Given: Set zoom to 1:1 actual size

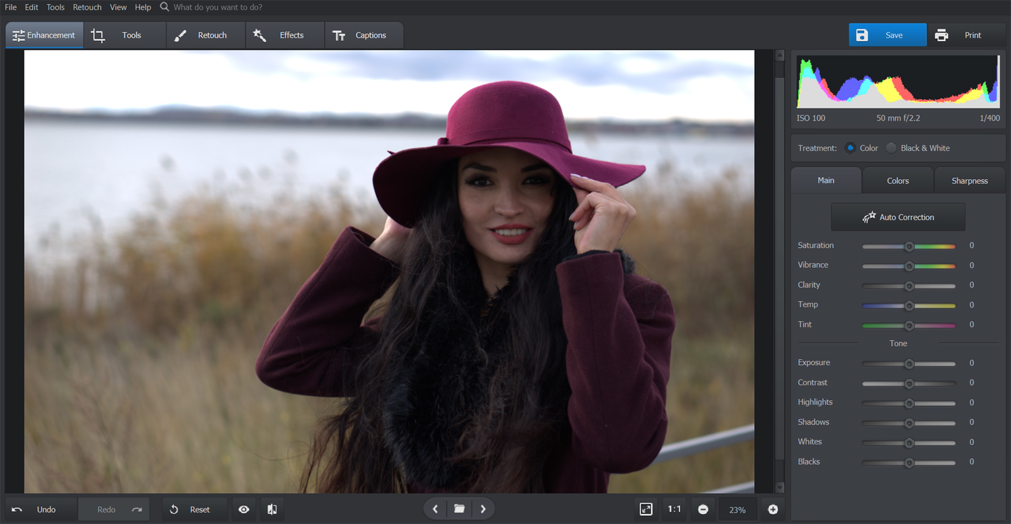Looking at the screenshot, I should 674,509.
